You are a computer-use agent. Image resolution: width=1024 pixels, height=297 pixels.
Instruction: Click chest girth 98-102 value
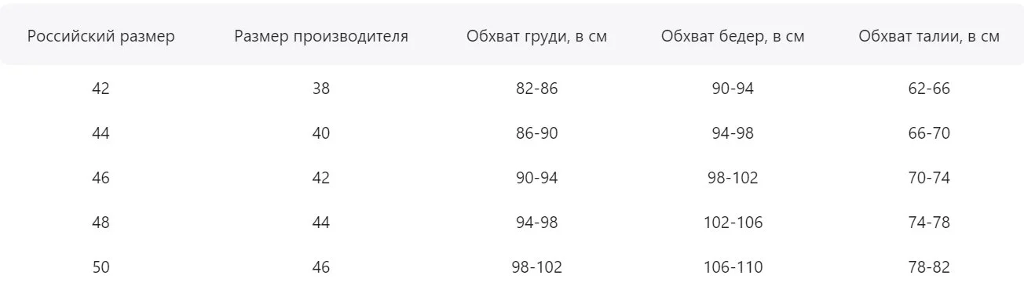point(537,267)
